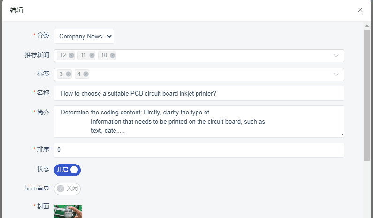
Task: Close the 编辑 dialog
Action: 360,10
